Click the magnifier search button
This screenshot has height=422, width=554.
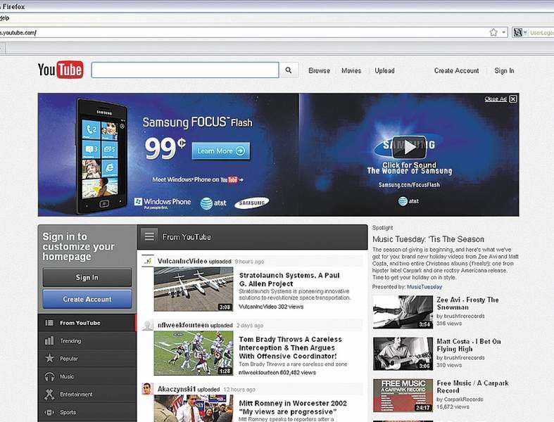tap(289, 70)
